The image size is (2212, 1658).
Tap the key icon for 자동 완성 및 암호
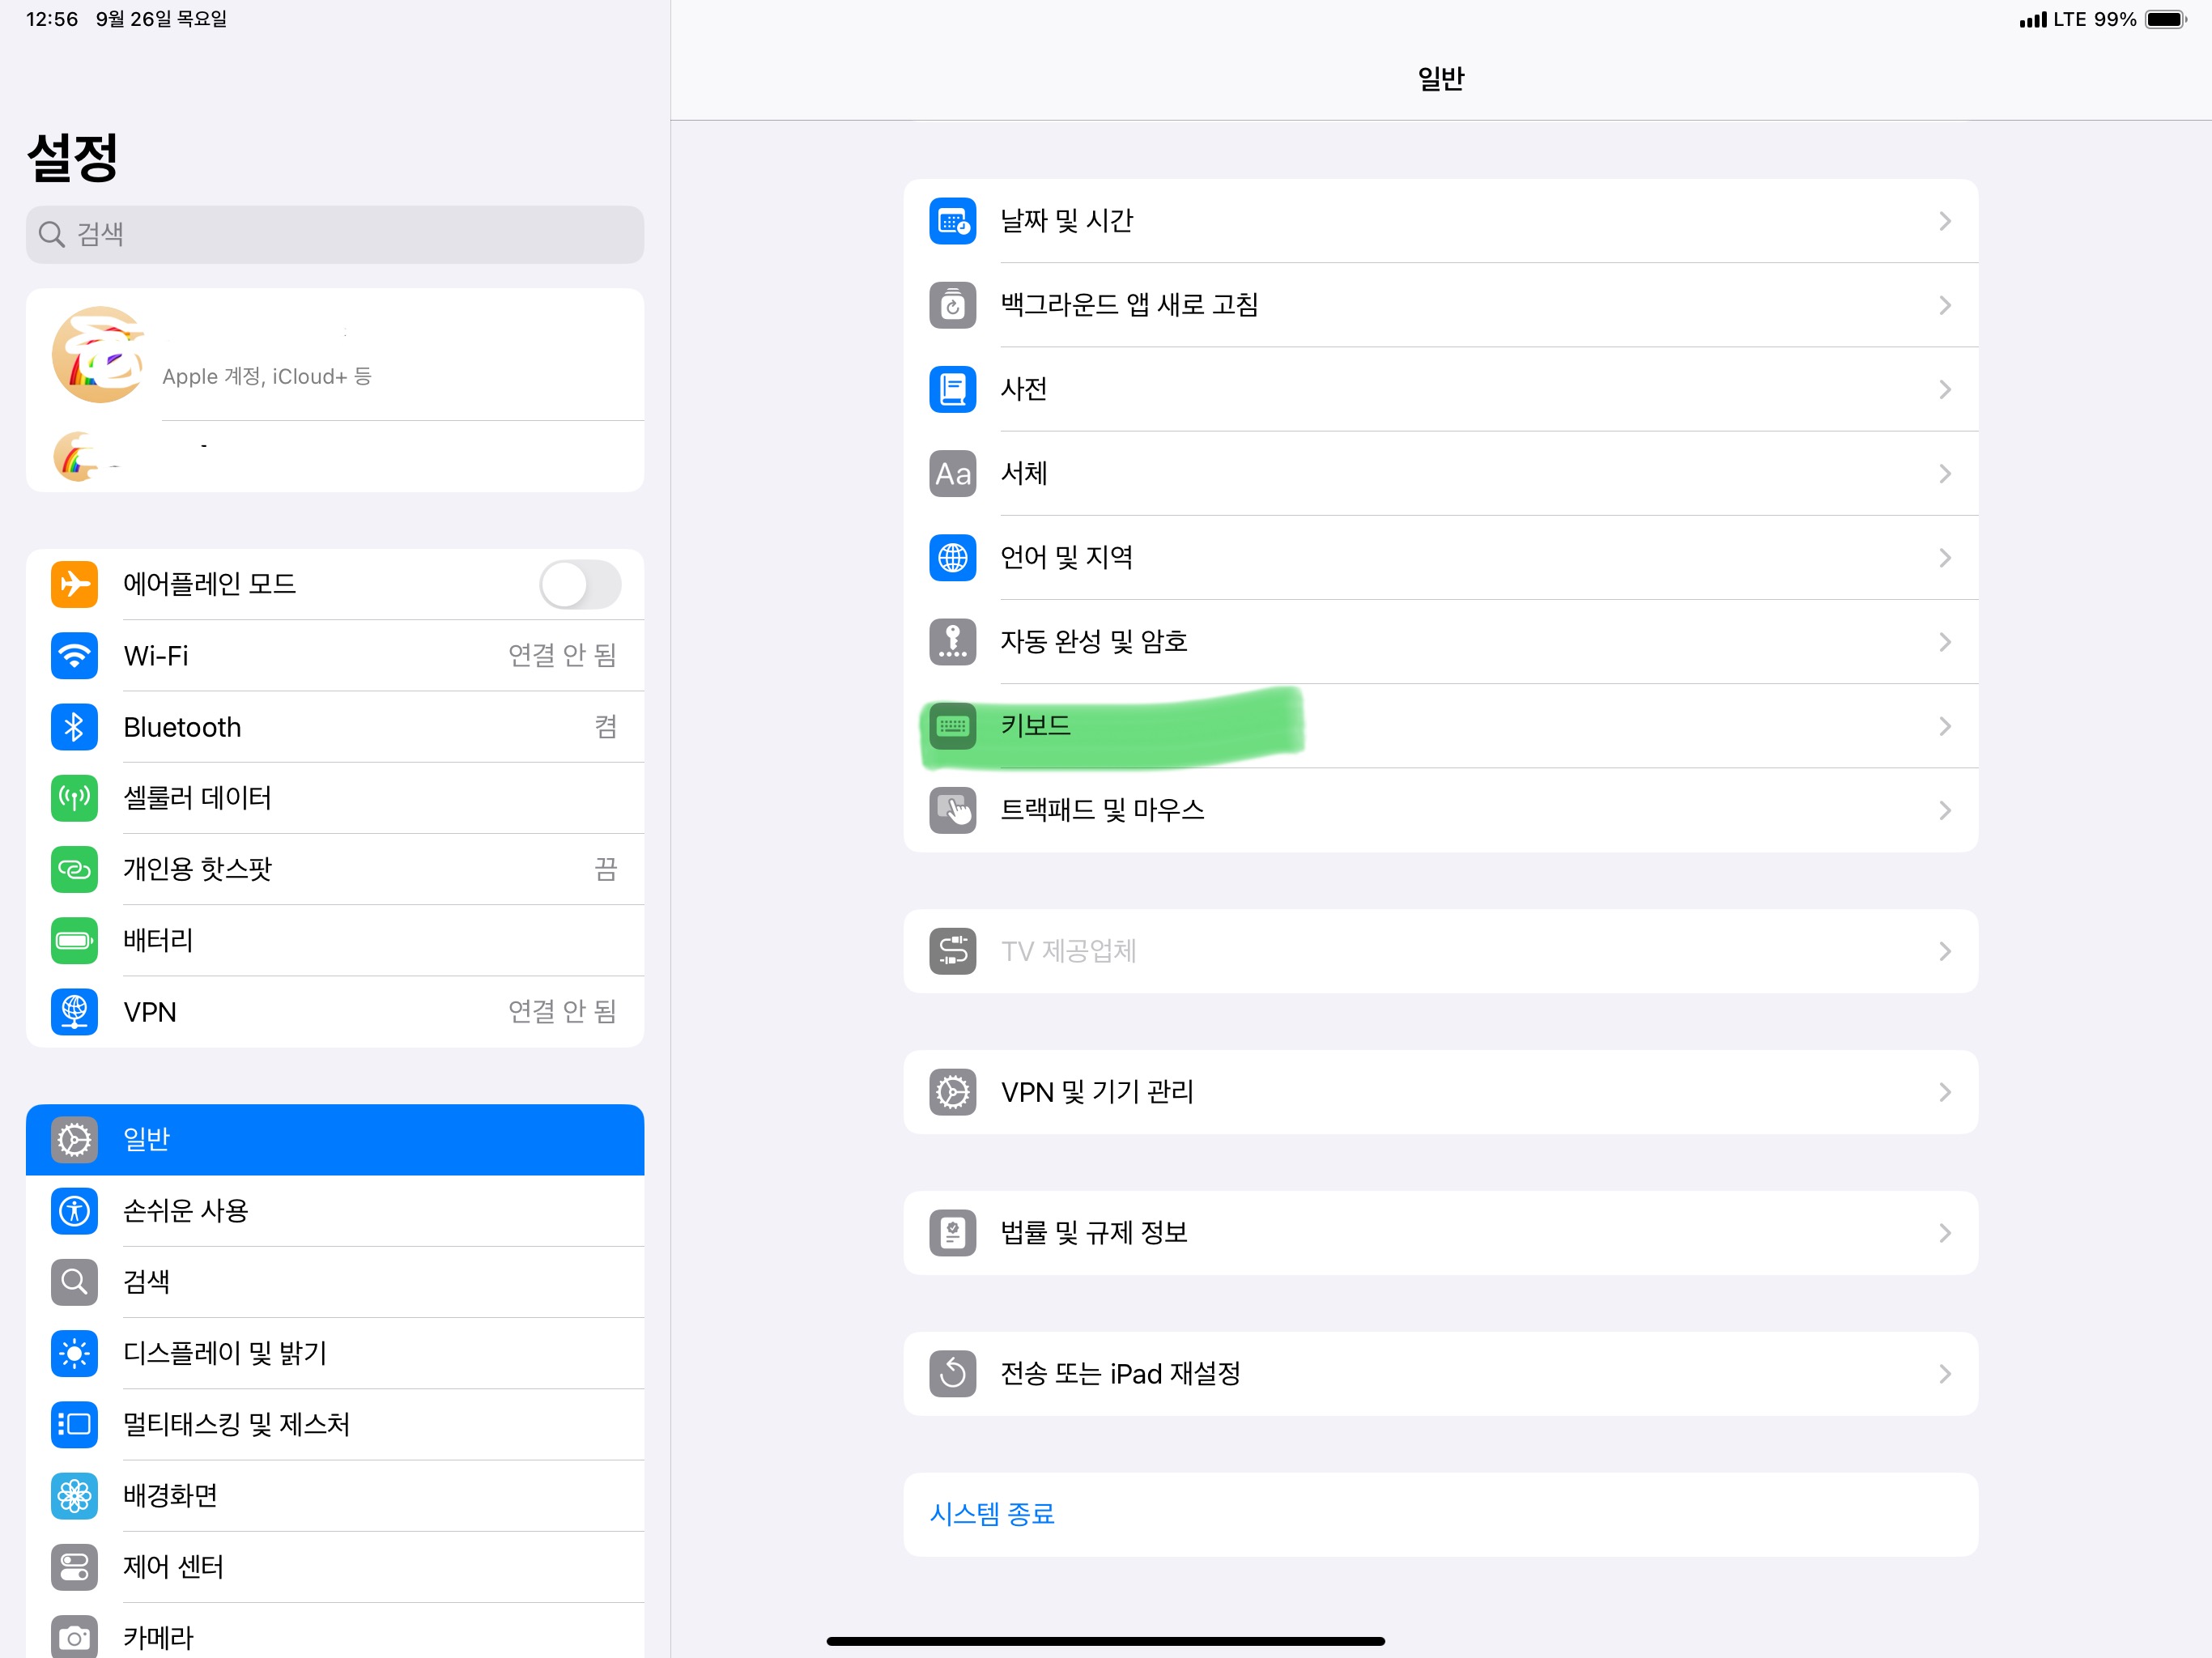pyautogui.click(x=953, y=642)
